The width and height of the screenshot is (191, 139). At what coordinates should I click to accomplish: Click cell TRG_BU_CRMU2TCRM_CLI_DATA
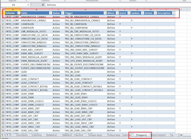point(86,39)
